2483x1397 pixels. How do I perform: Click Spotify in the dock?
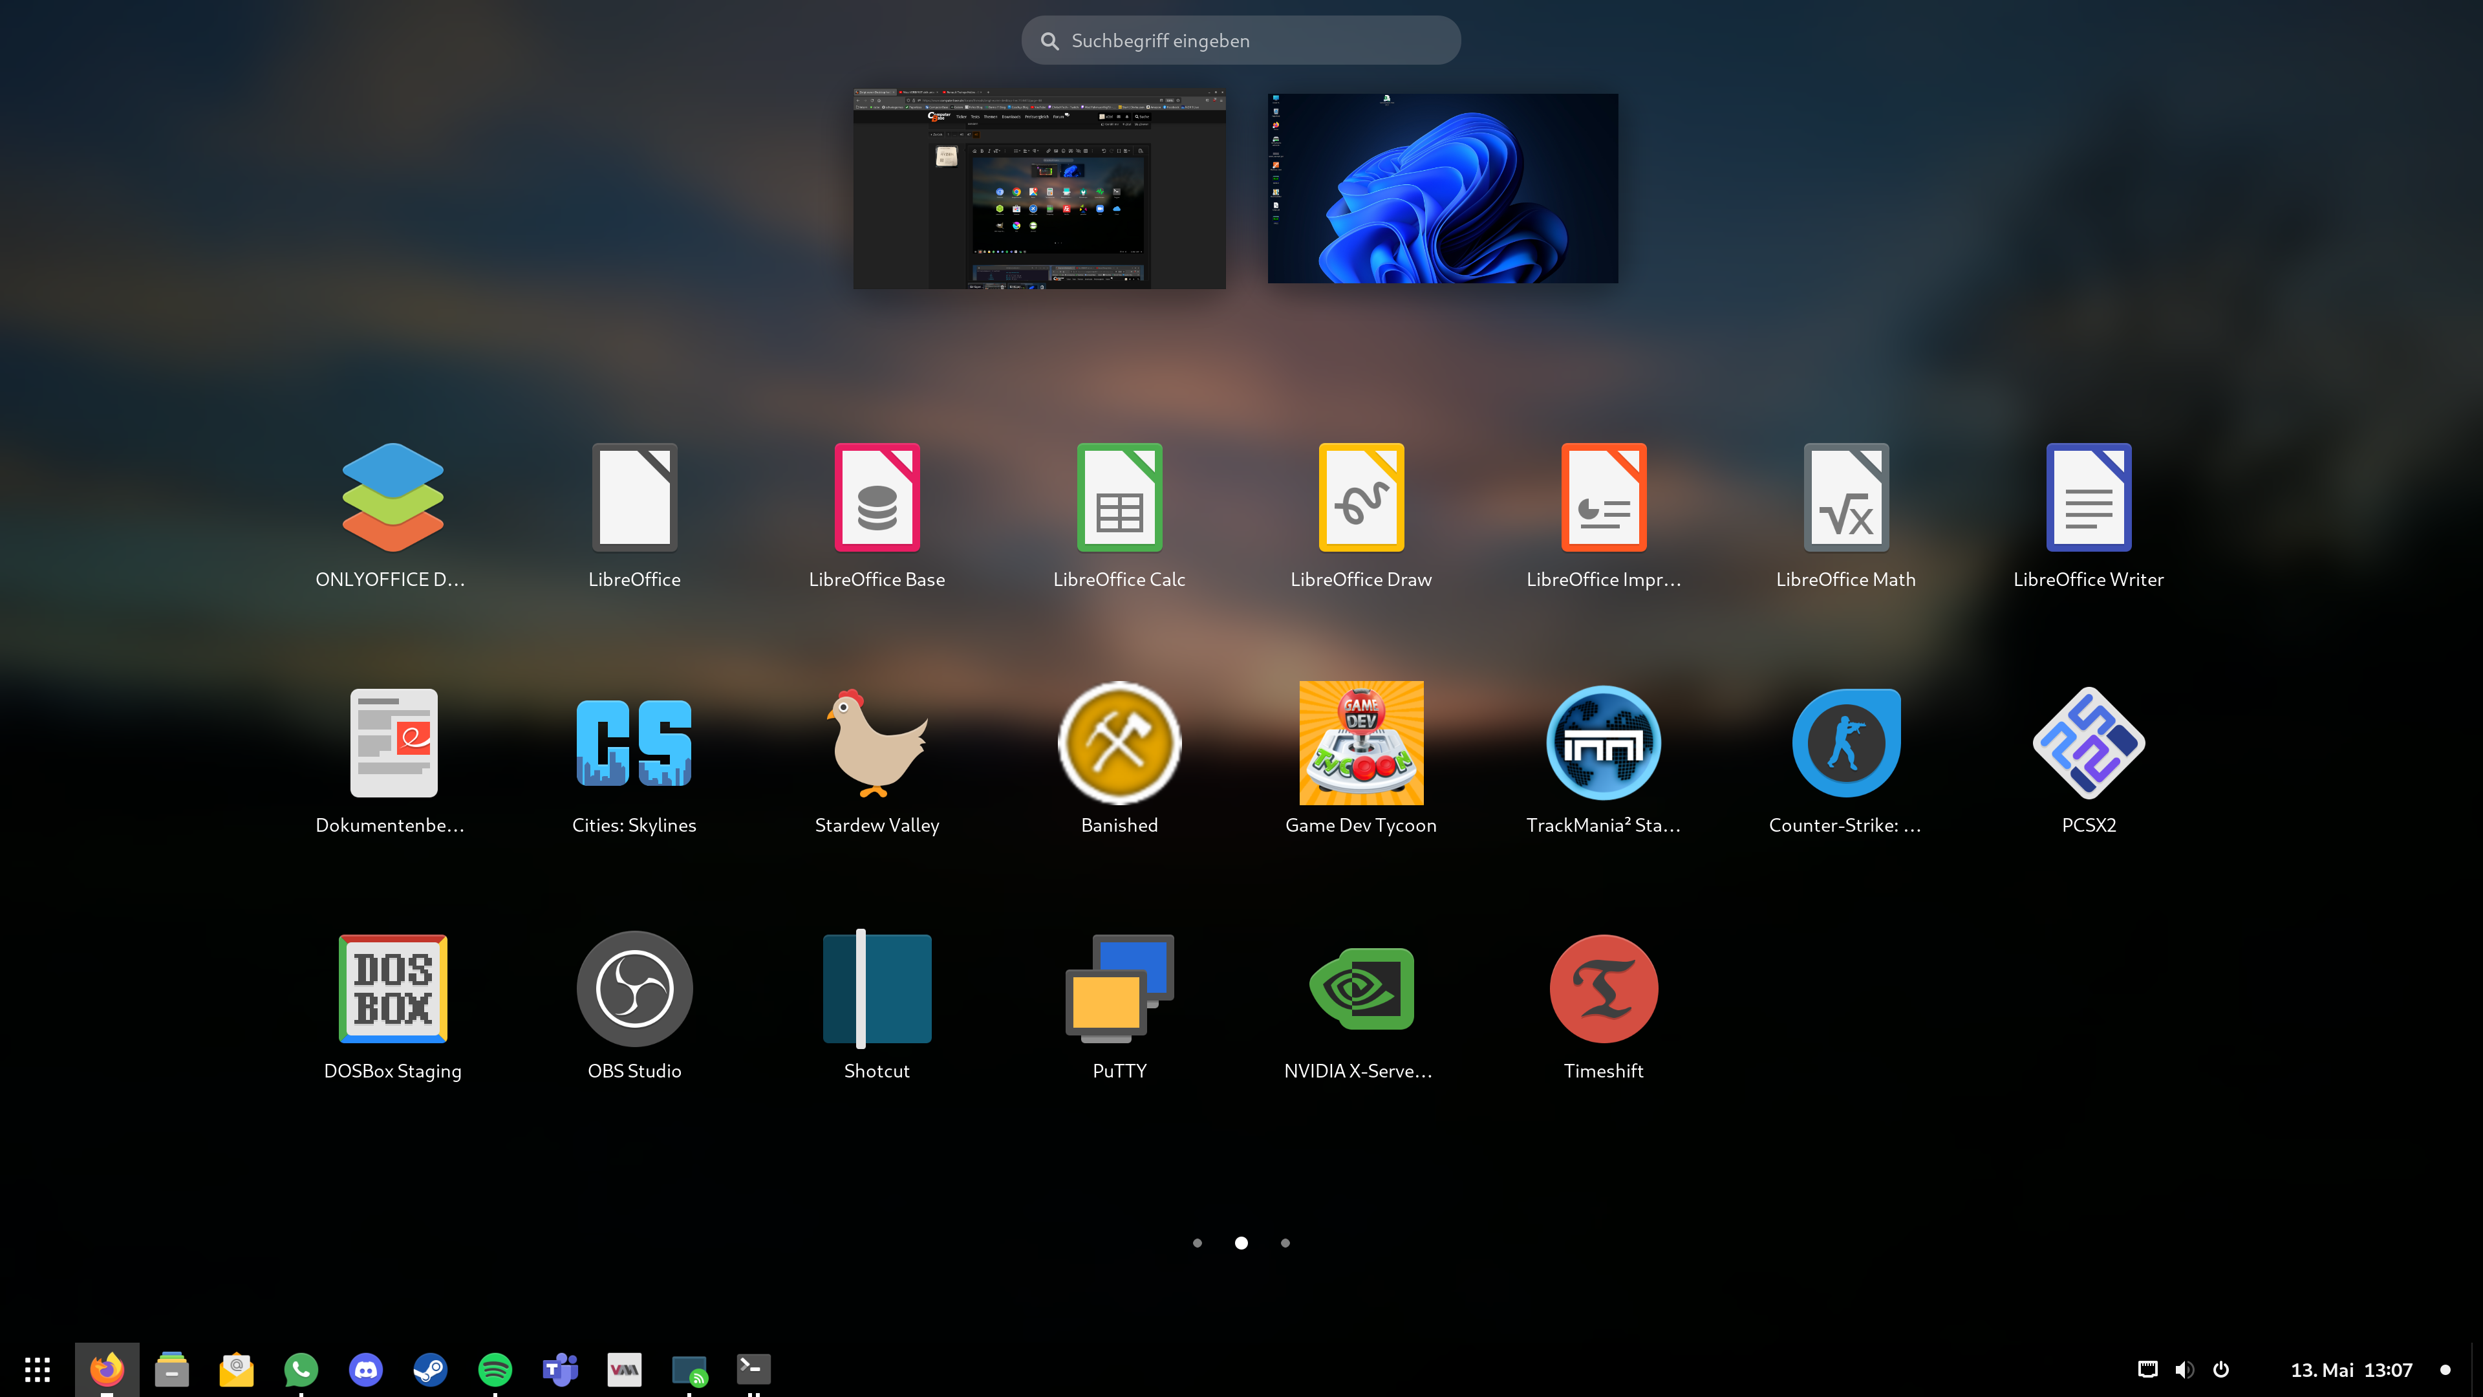(495, 1369)
